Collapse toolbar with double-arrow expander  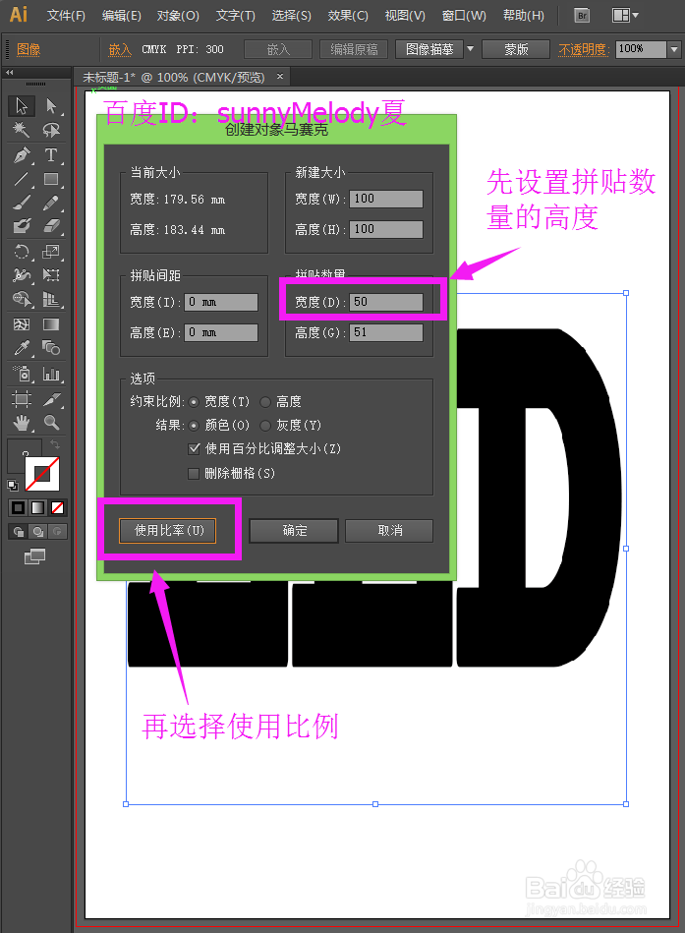click(x=10, y=72)
